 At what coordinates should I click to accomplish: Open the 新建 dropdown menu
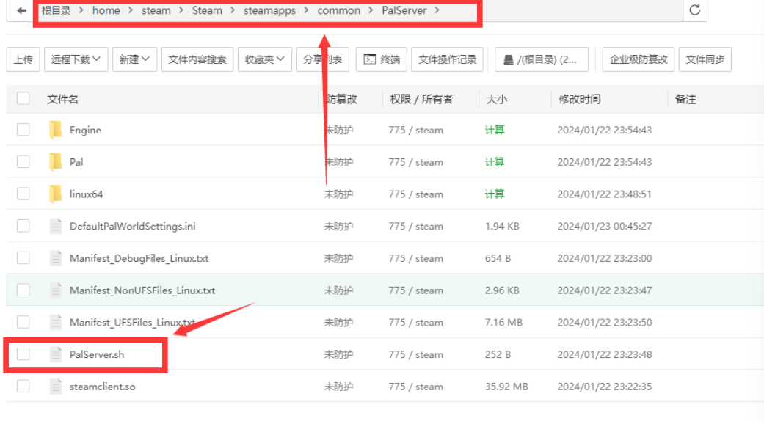pyautogui.click(x=134, y=59)
